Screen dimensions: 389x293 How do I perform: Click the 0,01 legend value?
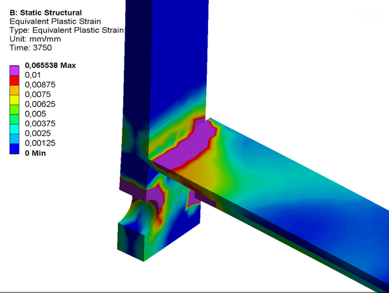point(33,75)
